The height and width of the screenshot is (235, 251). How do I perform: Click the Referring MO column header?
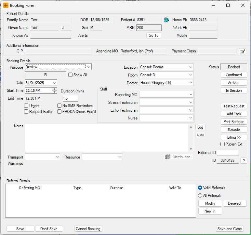pyautogui.click(x=45, y=188)
